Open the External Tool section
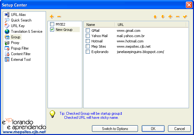Image resolution: width=194 pixels, height=135 pixels. 21,60
